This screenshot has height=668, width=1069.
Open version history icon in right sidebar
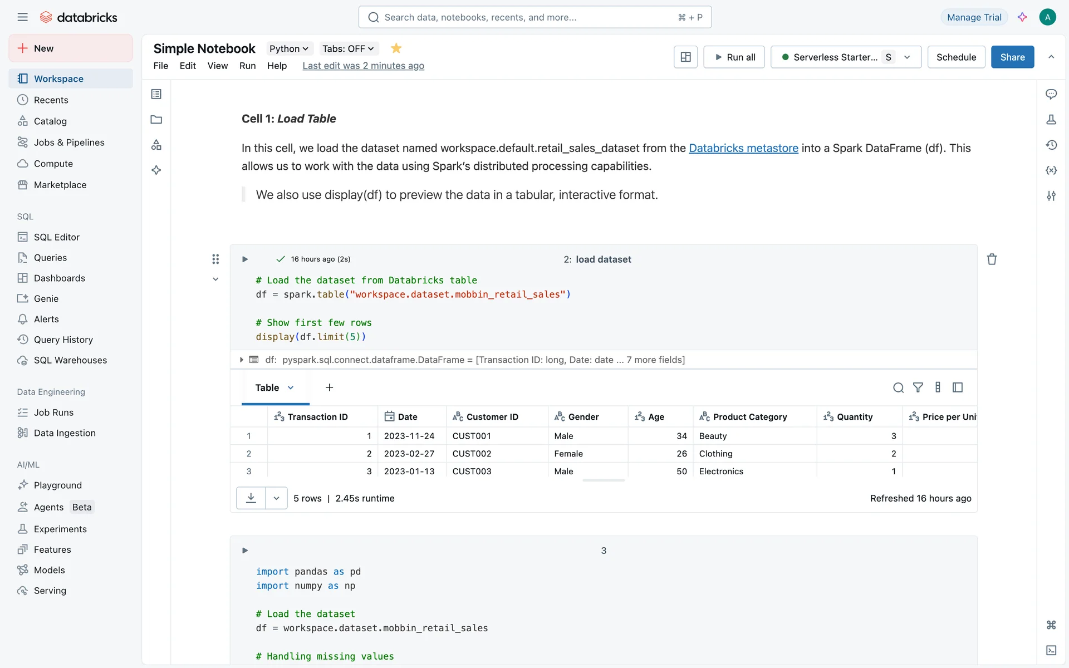(1051, 145)
